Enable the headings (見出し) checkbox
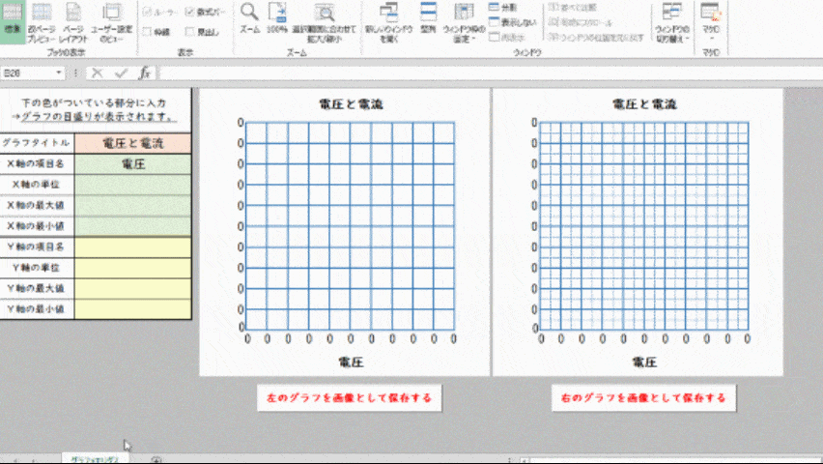Image resolution: width=823 pixels, height=464 pixels. point(189,32)
